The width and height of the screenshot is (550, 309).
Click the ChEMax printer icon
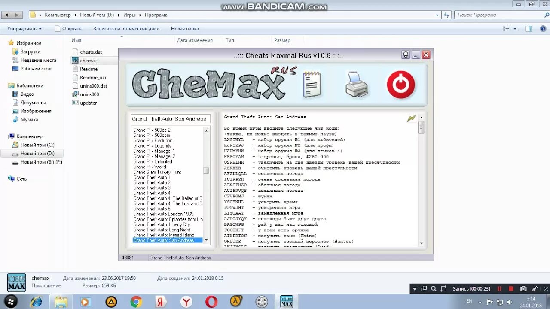[357, 84]
